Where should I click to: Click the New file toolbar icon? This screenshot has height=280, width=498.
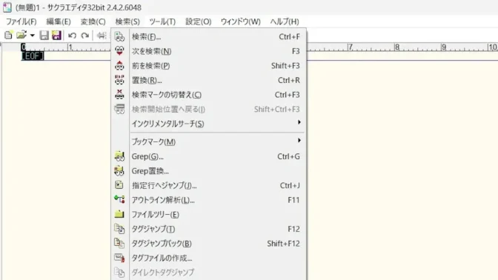(x=8, y=36)
